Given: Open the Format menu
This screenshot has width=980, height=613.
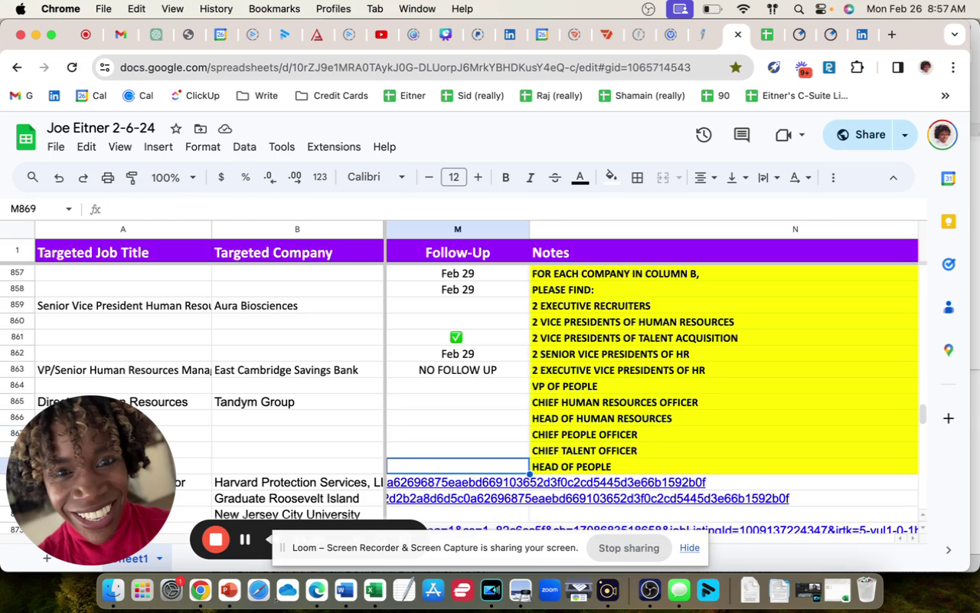Looking at the screenshot, I should [x=202, y=147].
